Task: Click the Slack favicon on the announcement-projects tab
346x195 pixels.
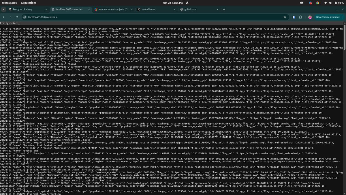Action: (x=96, y=9)
